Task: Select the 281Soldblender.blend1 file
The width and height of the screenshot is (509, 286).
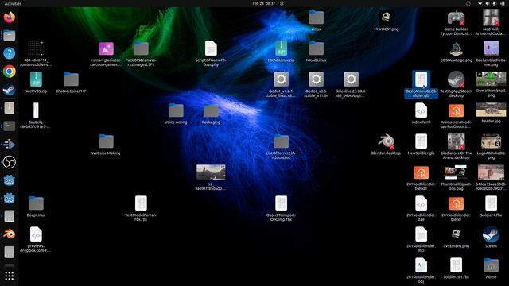Action: coord(421,178)
